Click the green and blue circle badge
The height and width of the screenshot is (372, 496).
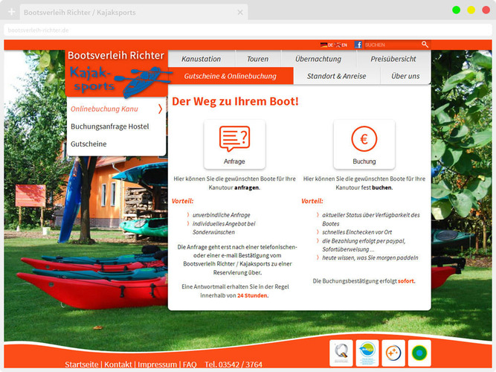(419, 353)
